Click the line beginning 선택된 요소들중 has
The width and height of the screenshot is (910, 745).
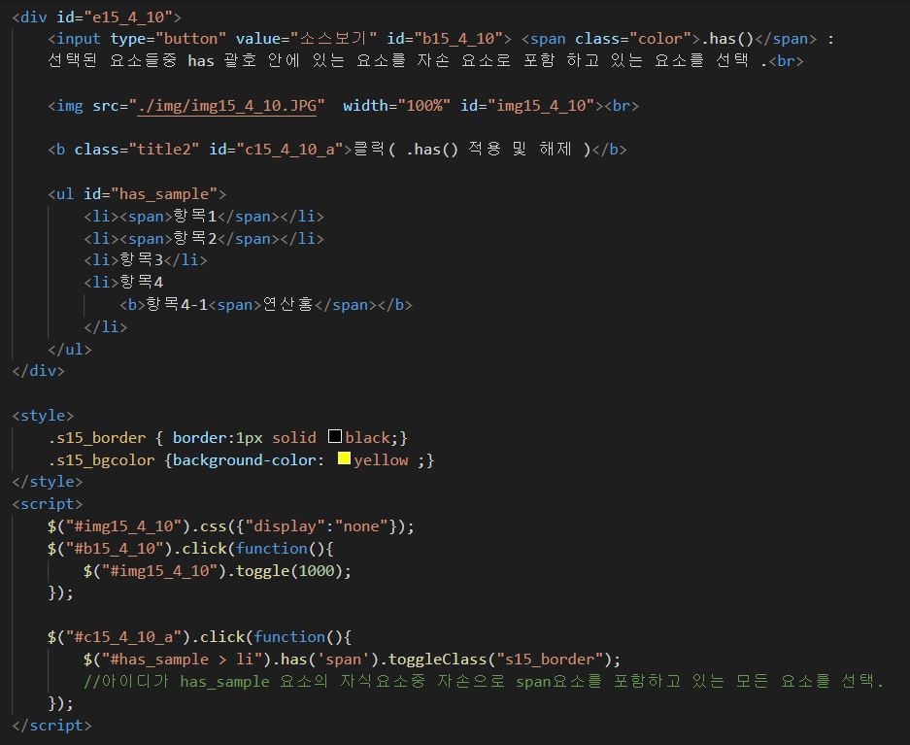425,60
